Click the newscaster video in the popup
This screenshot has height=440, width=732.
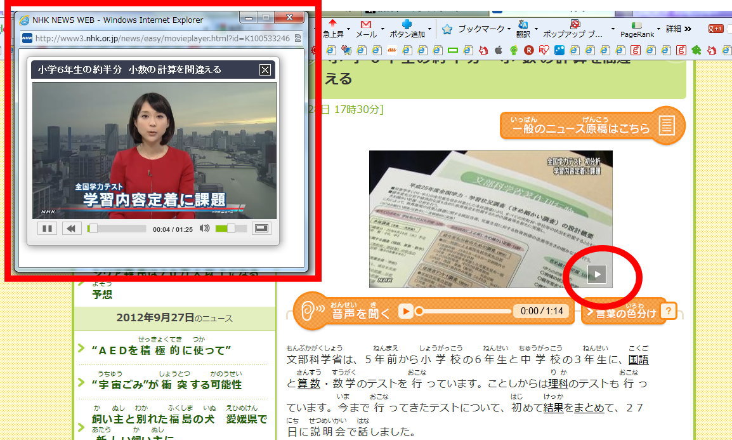tap(154, 150)
